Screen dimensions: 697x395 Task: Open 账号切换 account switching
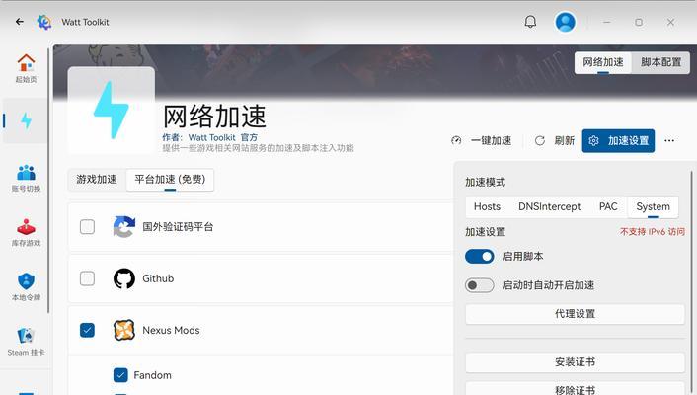coord(26,179)
